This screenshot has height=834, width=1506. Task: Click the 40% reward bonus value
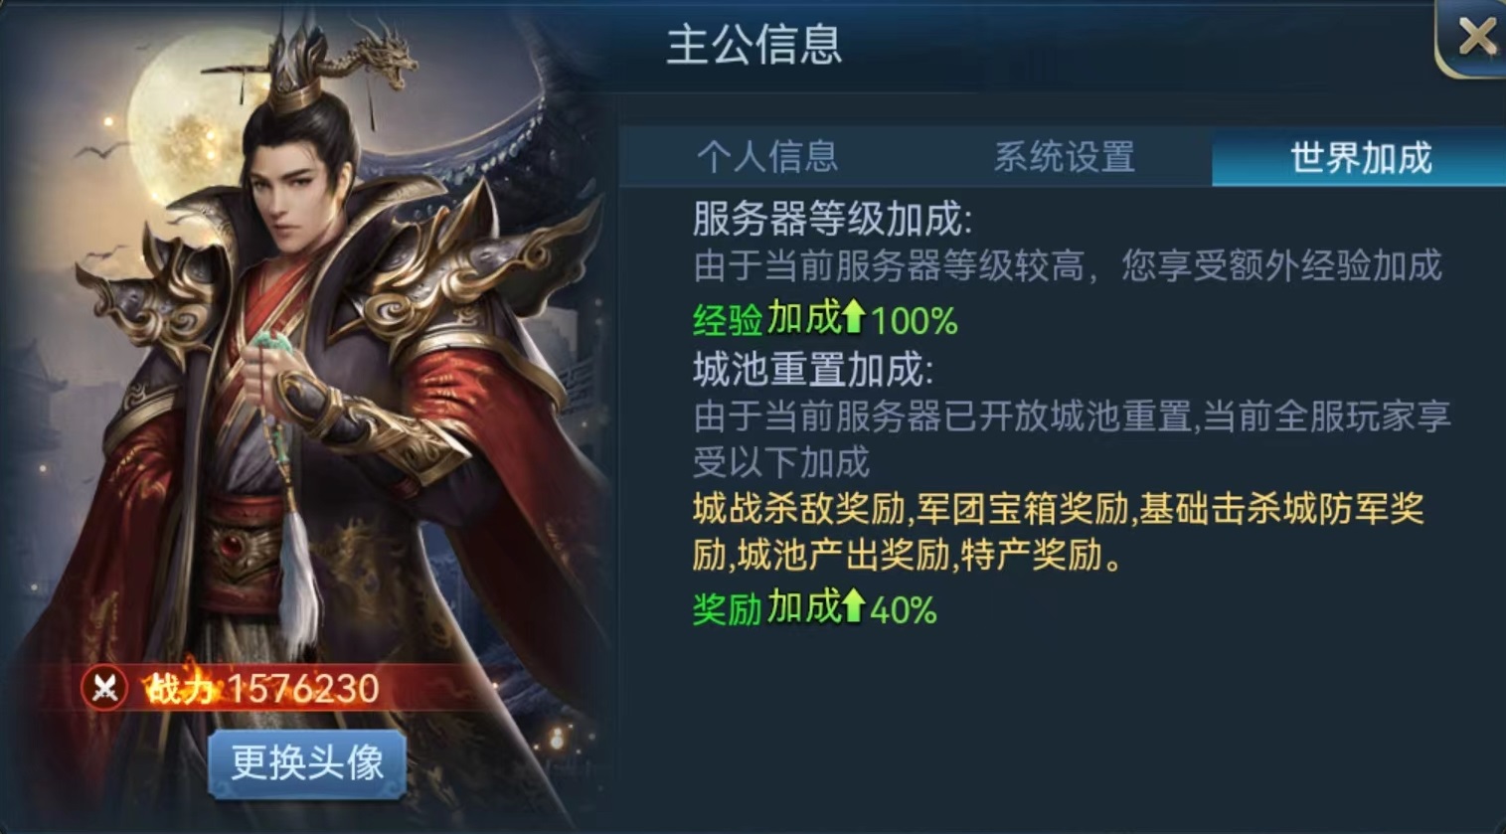(904, 608)
